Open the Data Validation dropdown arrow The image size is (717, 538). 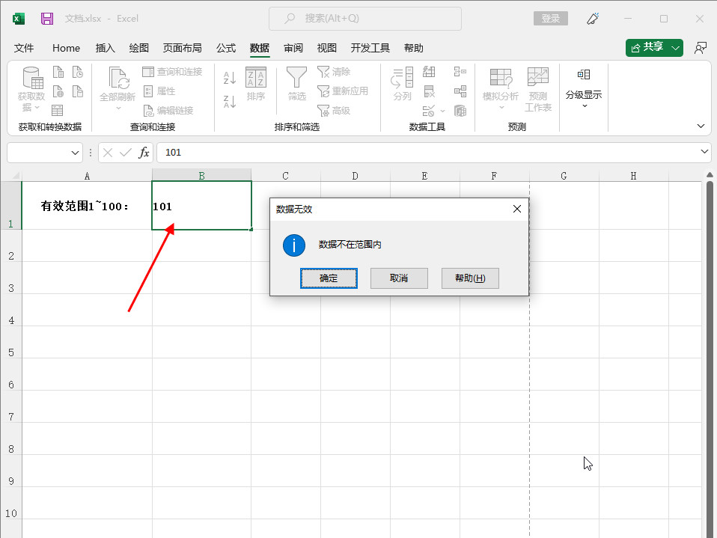pos(442,111)
